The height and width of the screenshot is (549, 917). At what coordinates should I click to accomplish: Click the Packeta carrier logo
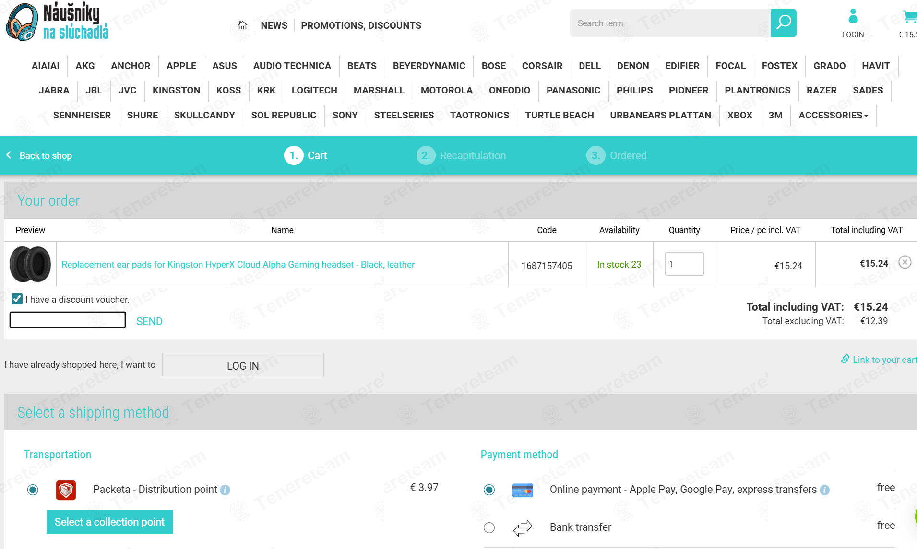coord(66,490)
